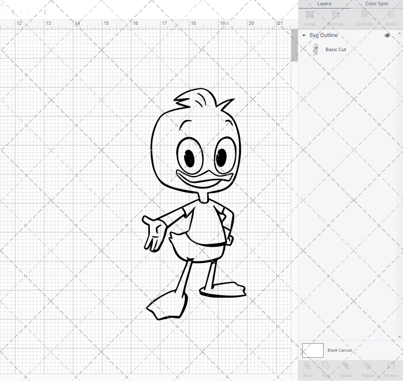
Task: Collapse the Svg Outline group triangle
Action: tap(303, 35)
